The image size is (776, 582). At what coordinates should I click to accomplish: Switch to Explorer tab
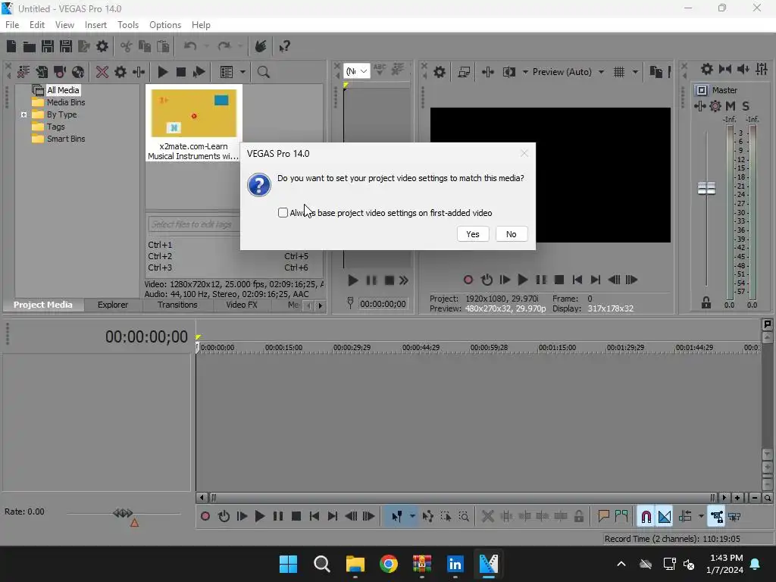(113, 305)
